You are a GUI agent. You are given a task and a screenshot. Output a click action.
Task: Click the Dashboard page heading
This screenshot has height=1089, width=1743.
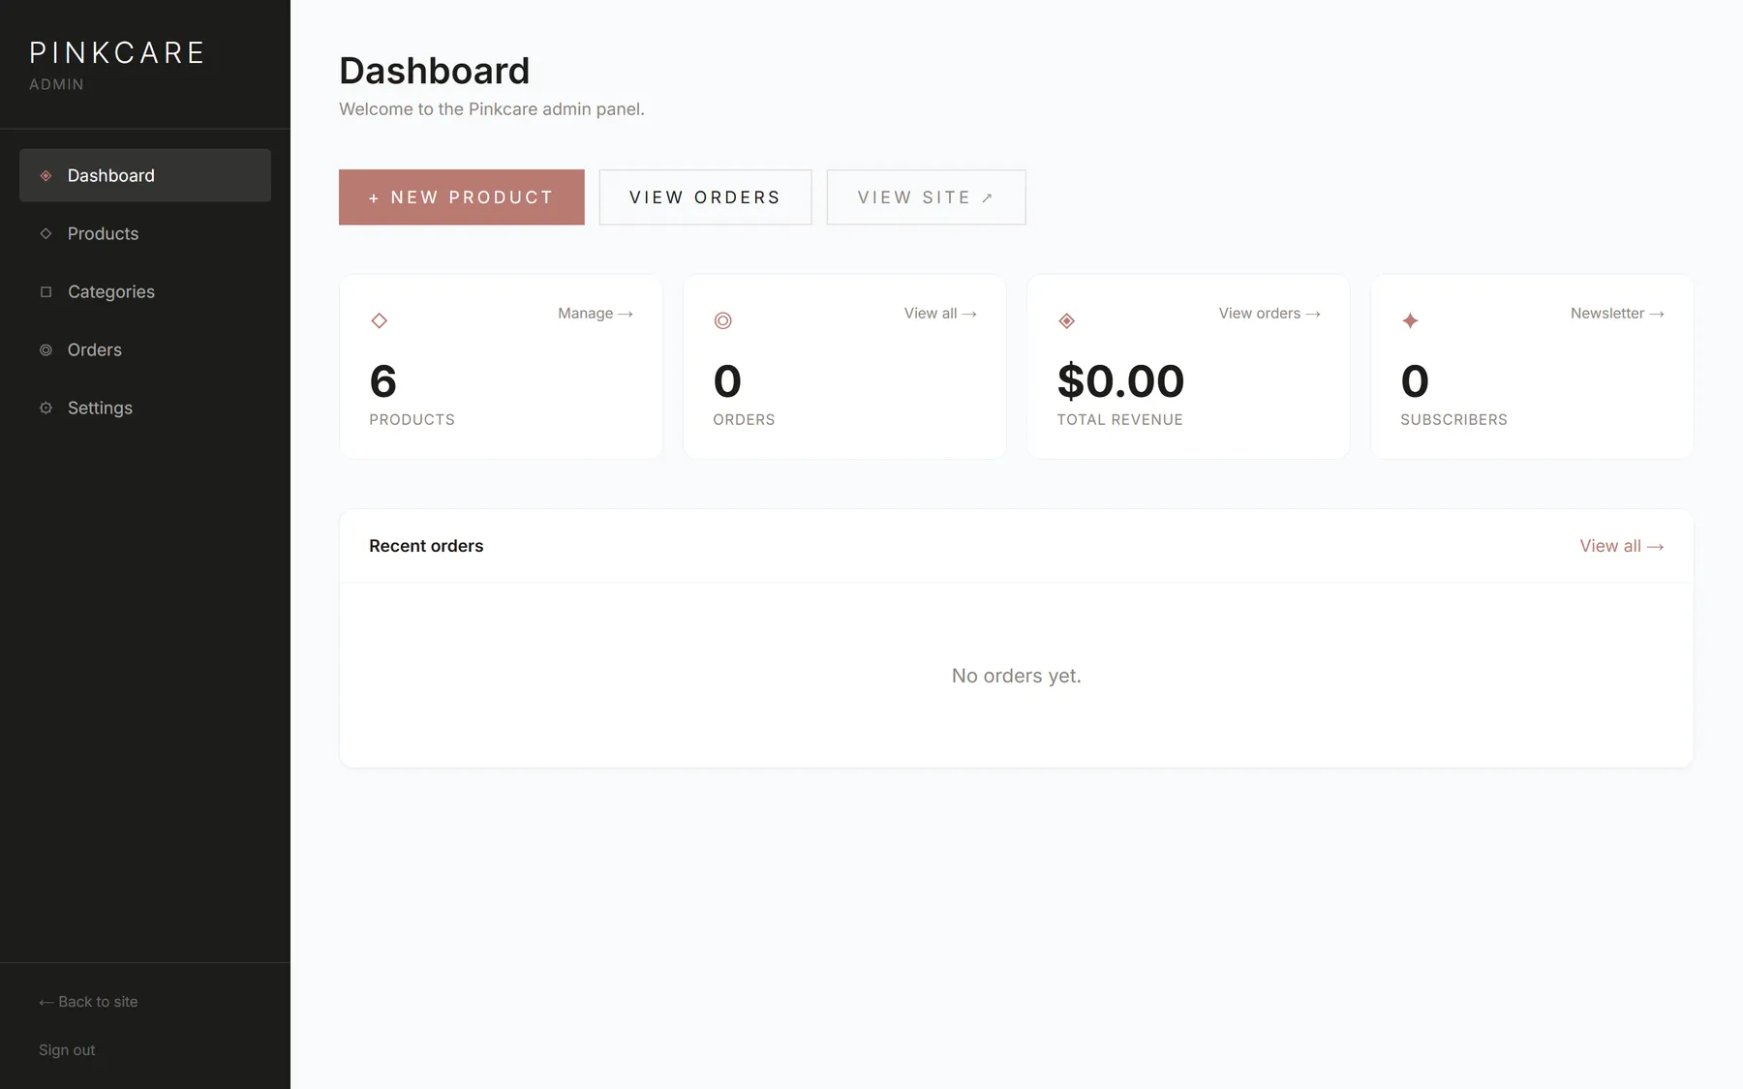(x=435, y=71)
